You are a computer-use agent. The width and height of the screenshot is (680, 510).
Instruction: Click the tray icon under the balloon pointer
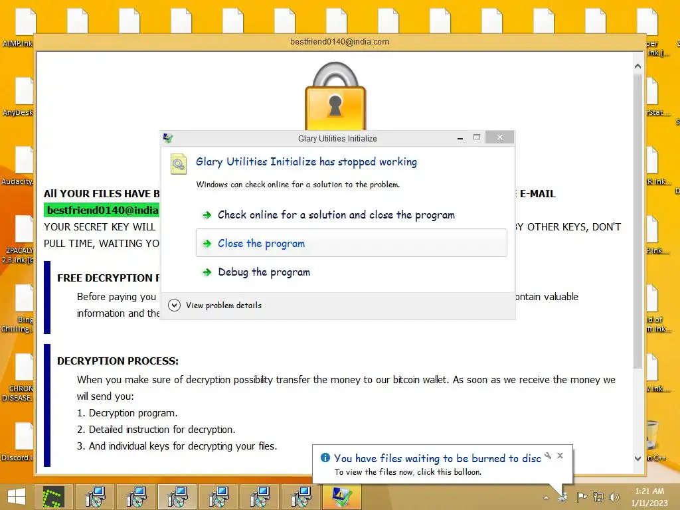(563, 497)
